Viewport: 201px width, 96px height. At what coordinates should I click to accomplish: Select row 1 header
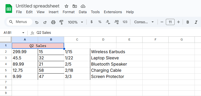(x=6, y=46)
